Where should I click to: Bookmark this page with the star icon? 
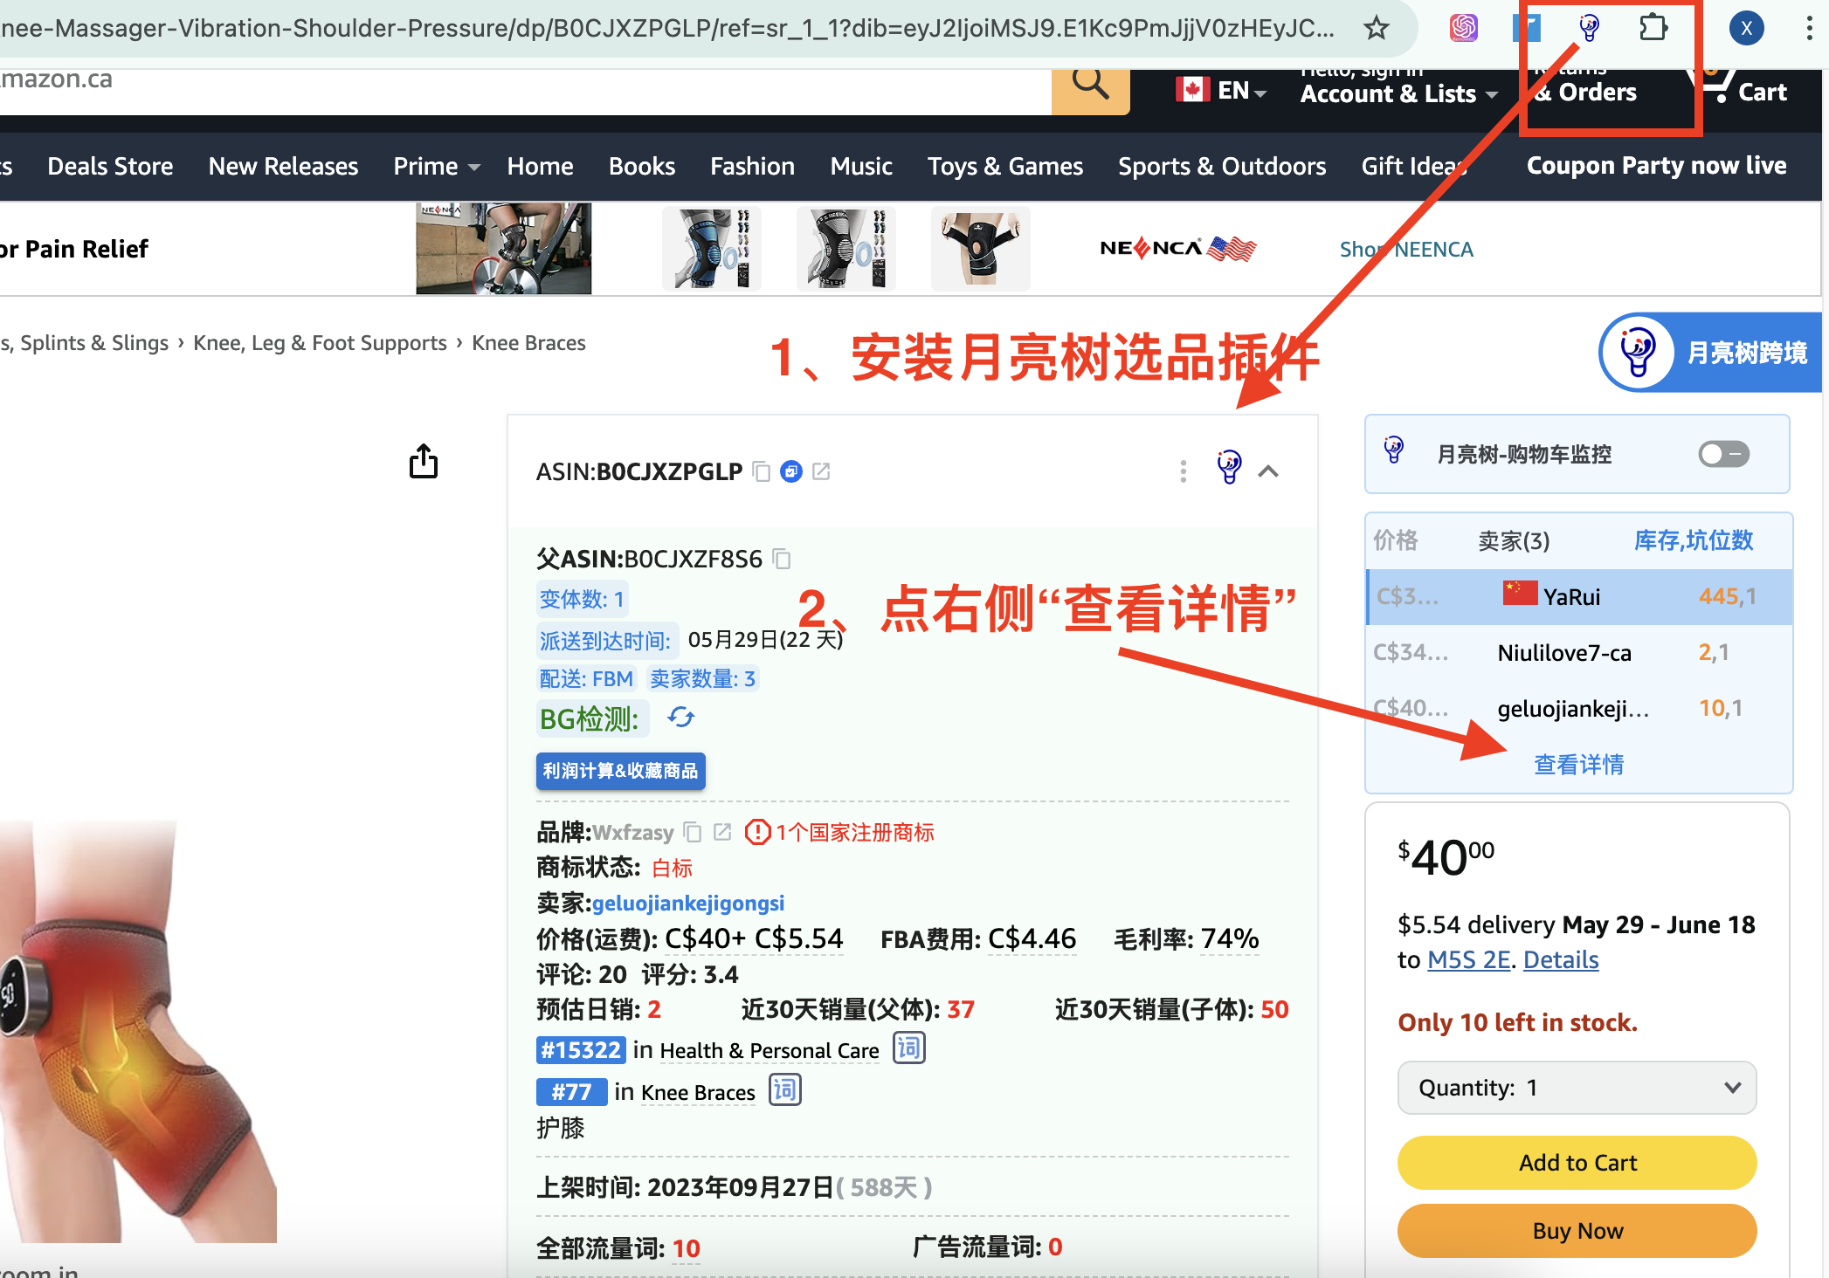pyautogui.click(x=1377, y=28)
